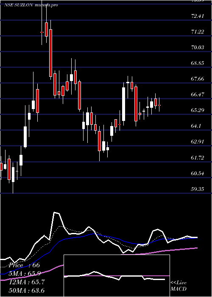212x297 pixels.
Task: Click the <<Live MACD label
Action: [x=179, y=286]
